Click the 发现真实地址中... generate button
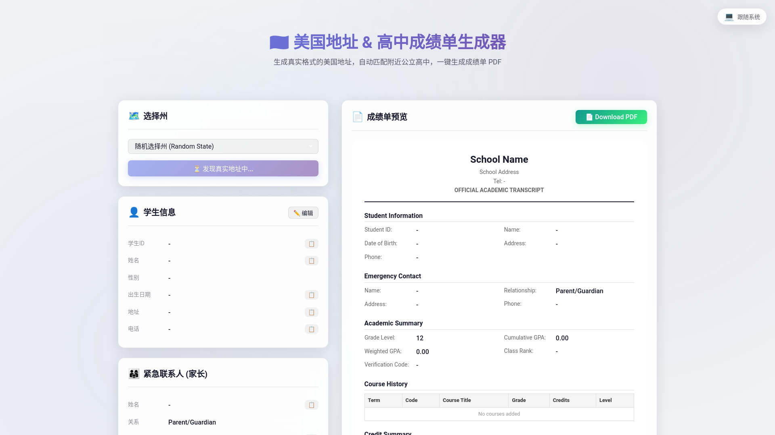775x435 pixels. [x=223, y=168]
